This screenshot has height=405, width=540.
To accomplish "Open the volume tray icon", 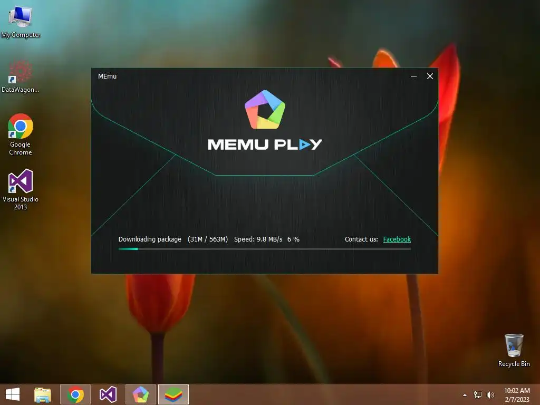I will point(490,395).
